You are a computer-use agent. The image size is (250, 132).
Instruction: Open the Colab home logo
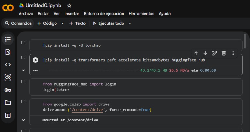8,8
